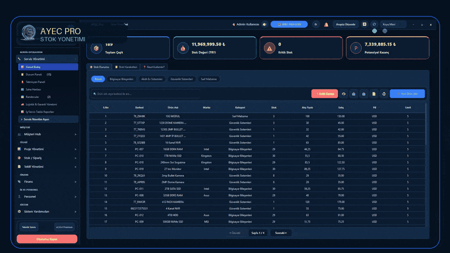Click the printer icon in stock toolbar
Image resolution: width=450 pixels, height=253 pixels.
point(384,94)
